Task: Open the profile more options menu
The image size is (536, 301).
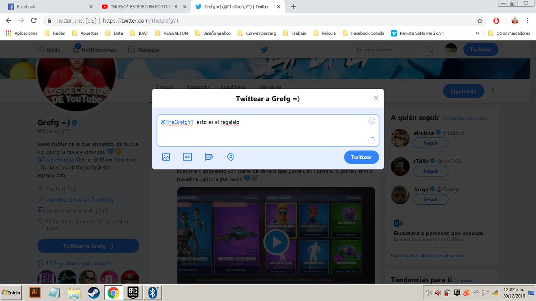Action: click(493, 91)
